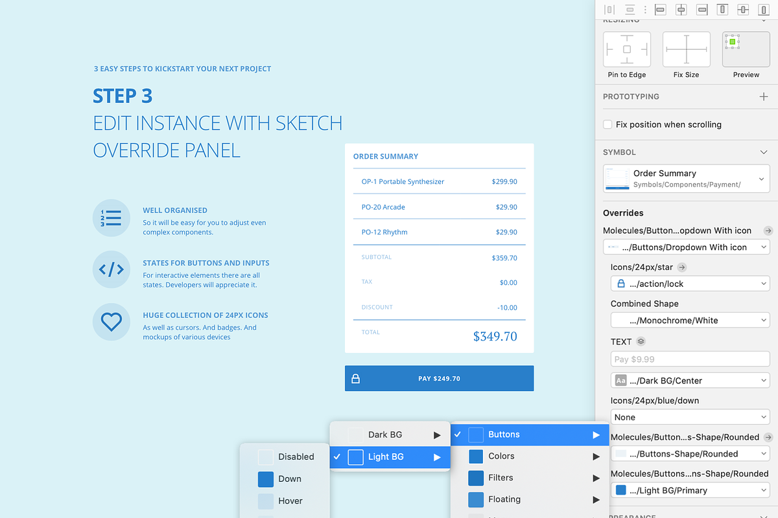
Task: Open Order Summary symbol dropdown
Action: 687,179
